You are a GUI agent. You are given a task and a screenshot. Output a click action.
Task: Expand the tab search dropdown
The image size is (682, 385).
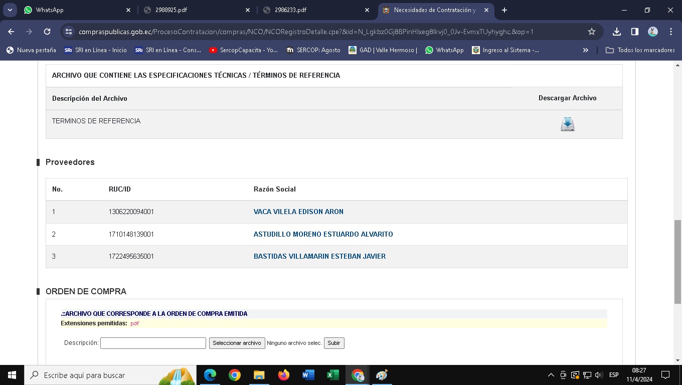[x=10, y=10]
